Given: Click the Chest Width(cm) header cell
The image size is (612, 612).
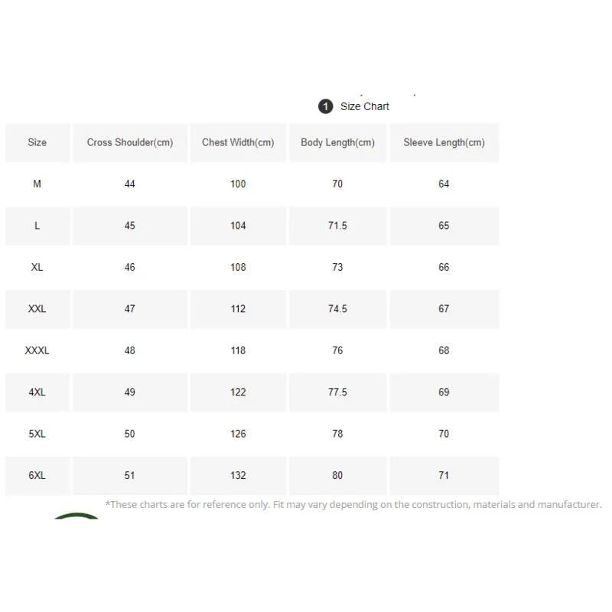Looking at the screenshot, I should click(x=238, y=142).
